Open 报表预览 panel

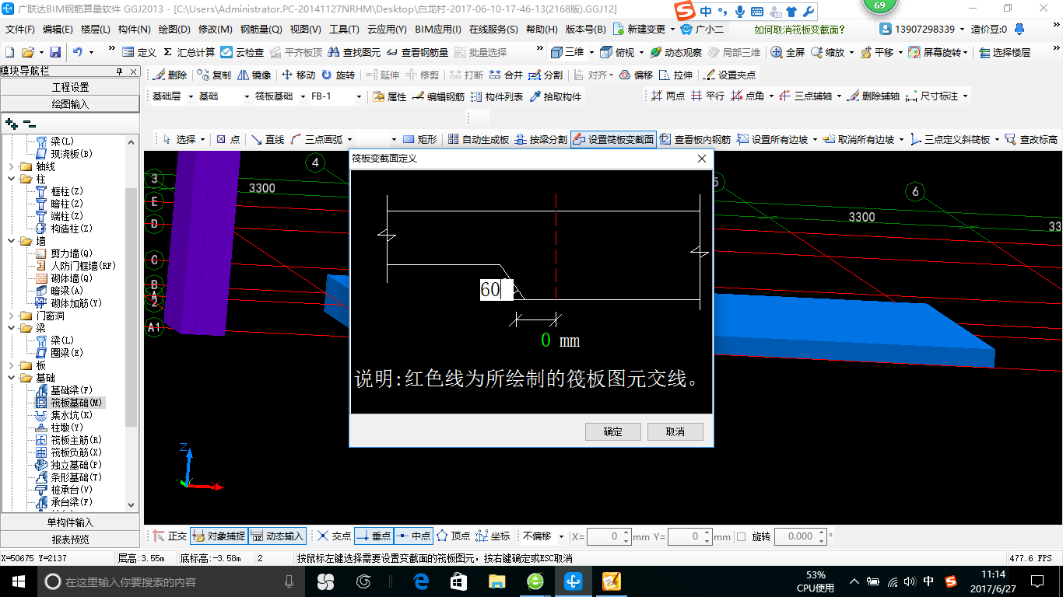[x=70, y=539]
